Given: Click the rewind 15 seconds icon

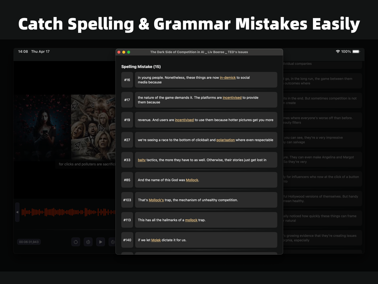Looking at the screenshot, I should 88,242.
